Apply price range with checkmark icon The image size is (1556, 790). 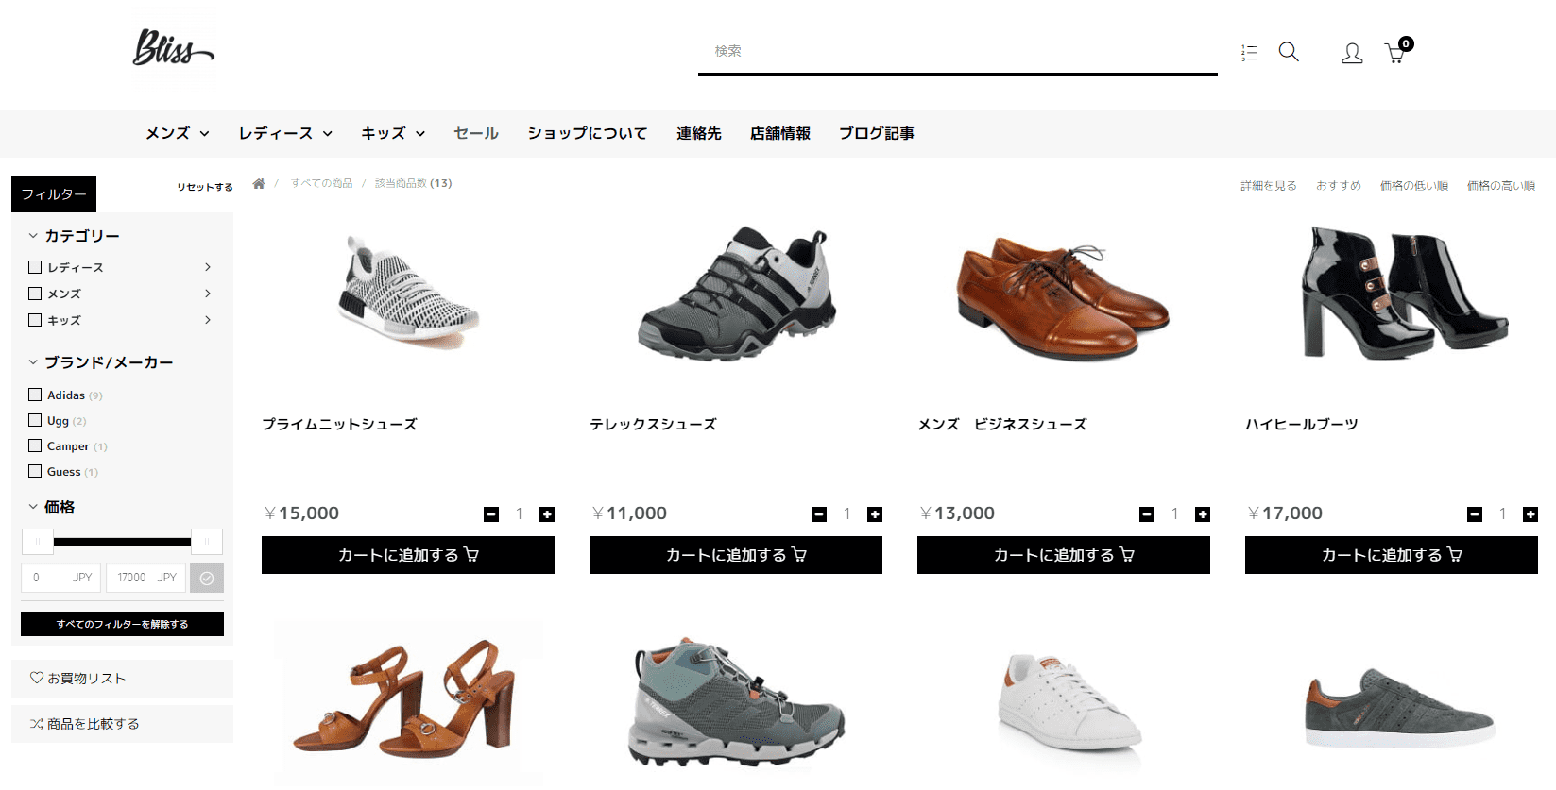coord(207,578)
